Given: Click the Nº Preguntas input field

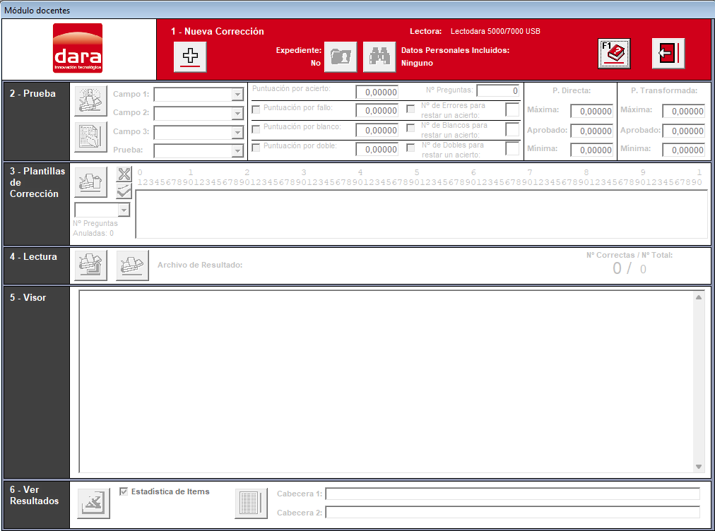Looking at the screenshot, I should (x=498, y=90).
